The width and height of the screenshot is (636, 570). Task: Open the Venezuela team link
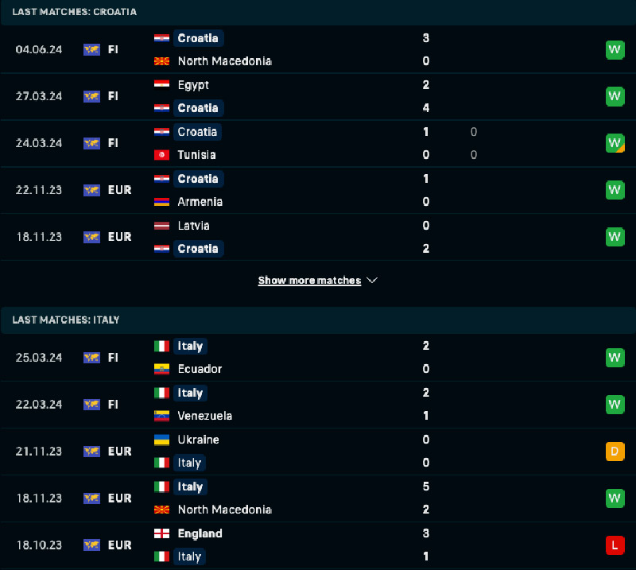tap(205, 416)
